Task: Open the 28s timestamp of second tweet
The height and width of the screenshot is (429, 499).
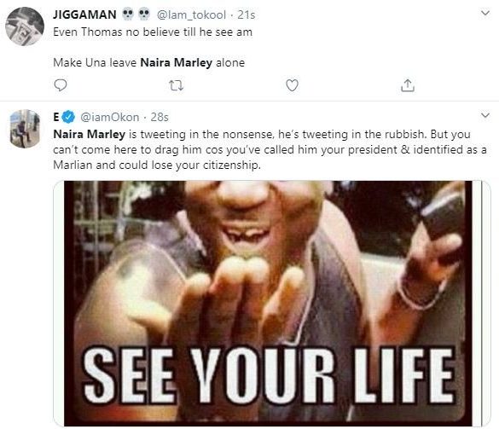Action: (x=160, y=117)
